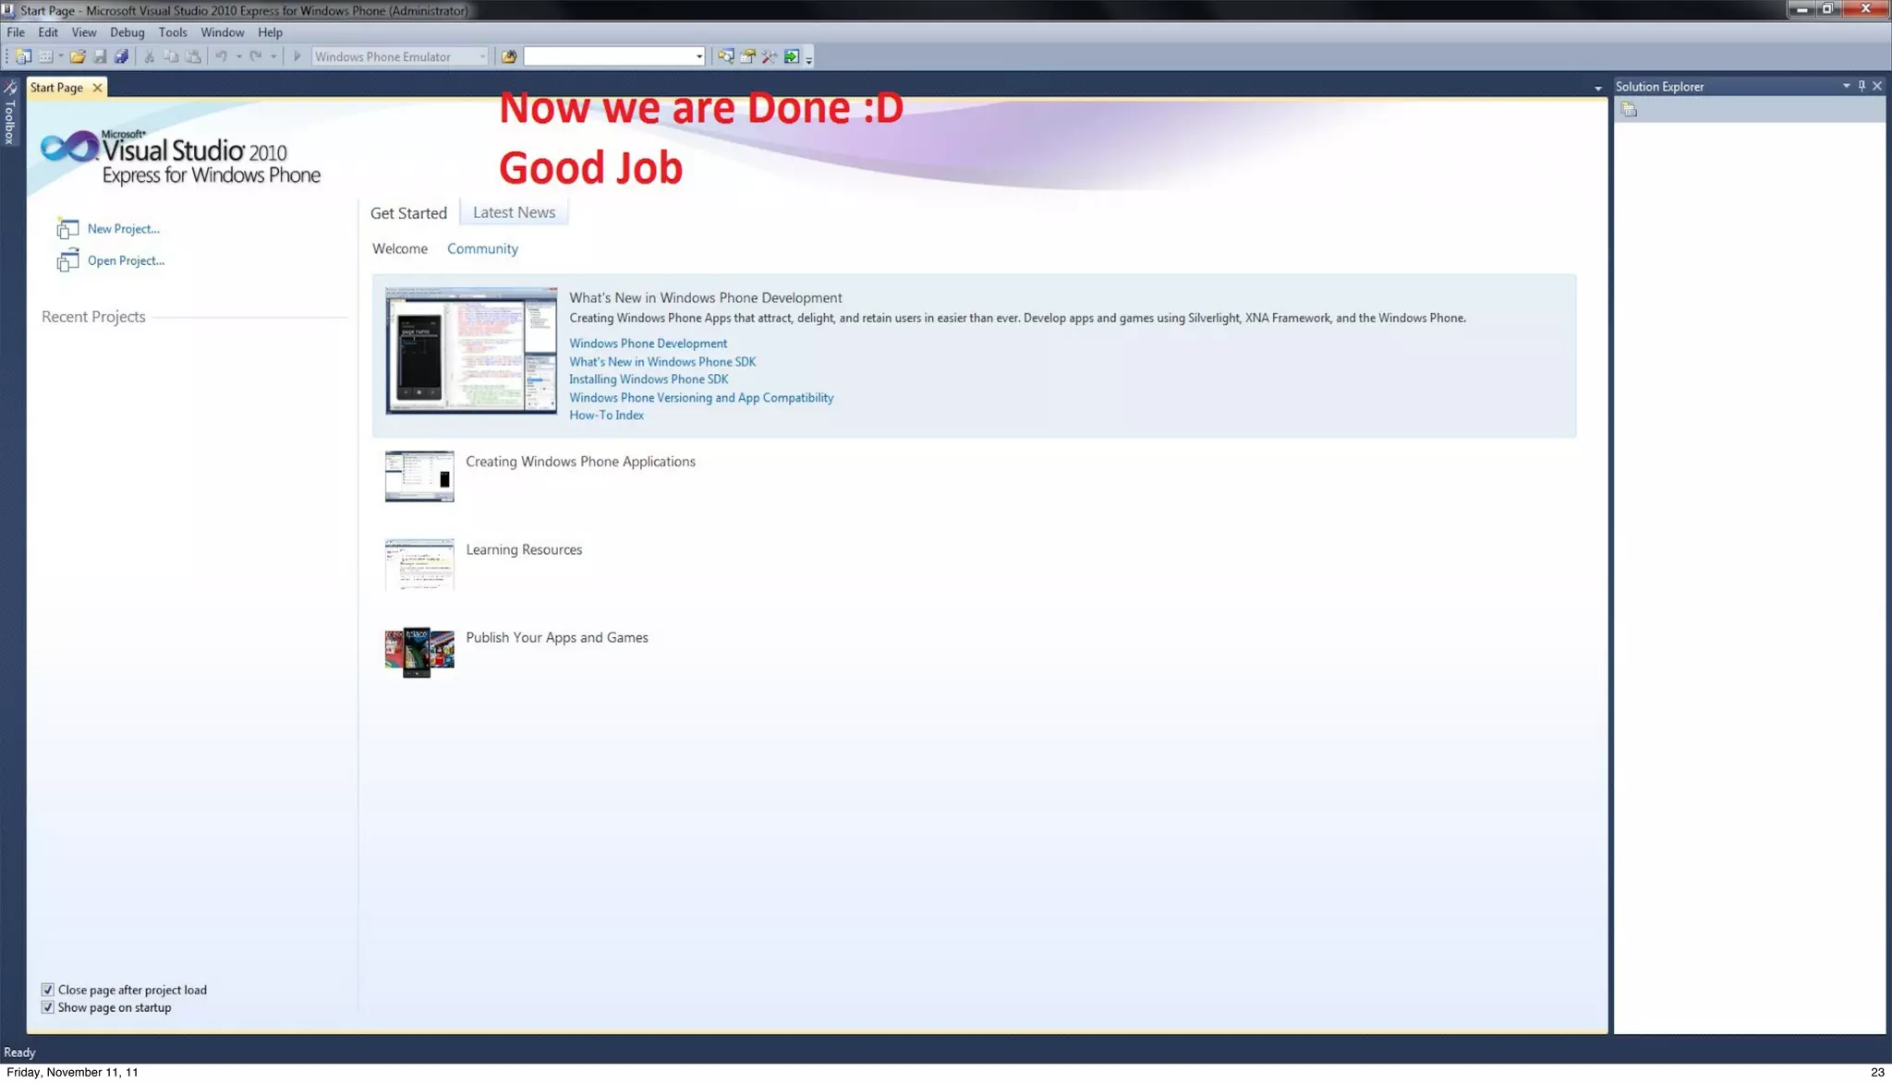Expand the Windows Phone Emulator dropdown
Image resolution: width=1892 pixels, height=1083 pixels.
click(x=482, y=56)
